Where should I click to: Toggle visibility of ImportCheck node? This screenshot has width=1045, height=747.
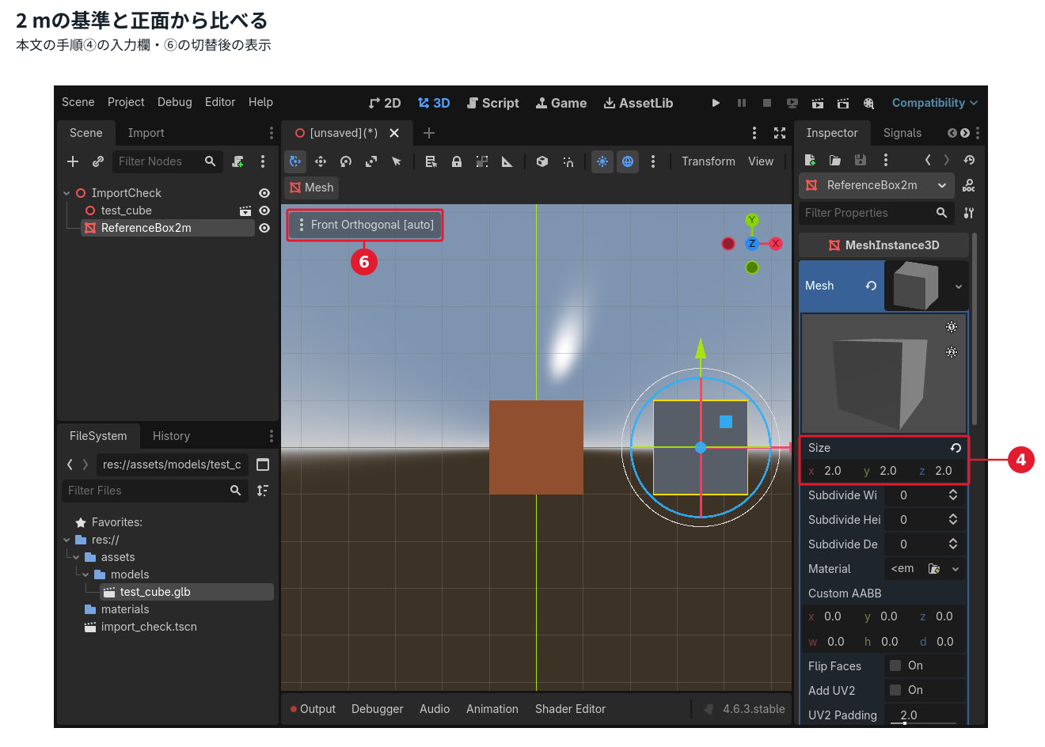point(264,193)
